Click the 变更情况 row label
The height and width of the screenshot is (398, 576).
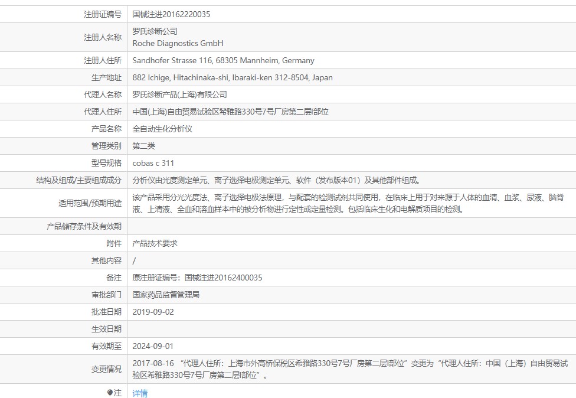click(x=106, y=369)
